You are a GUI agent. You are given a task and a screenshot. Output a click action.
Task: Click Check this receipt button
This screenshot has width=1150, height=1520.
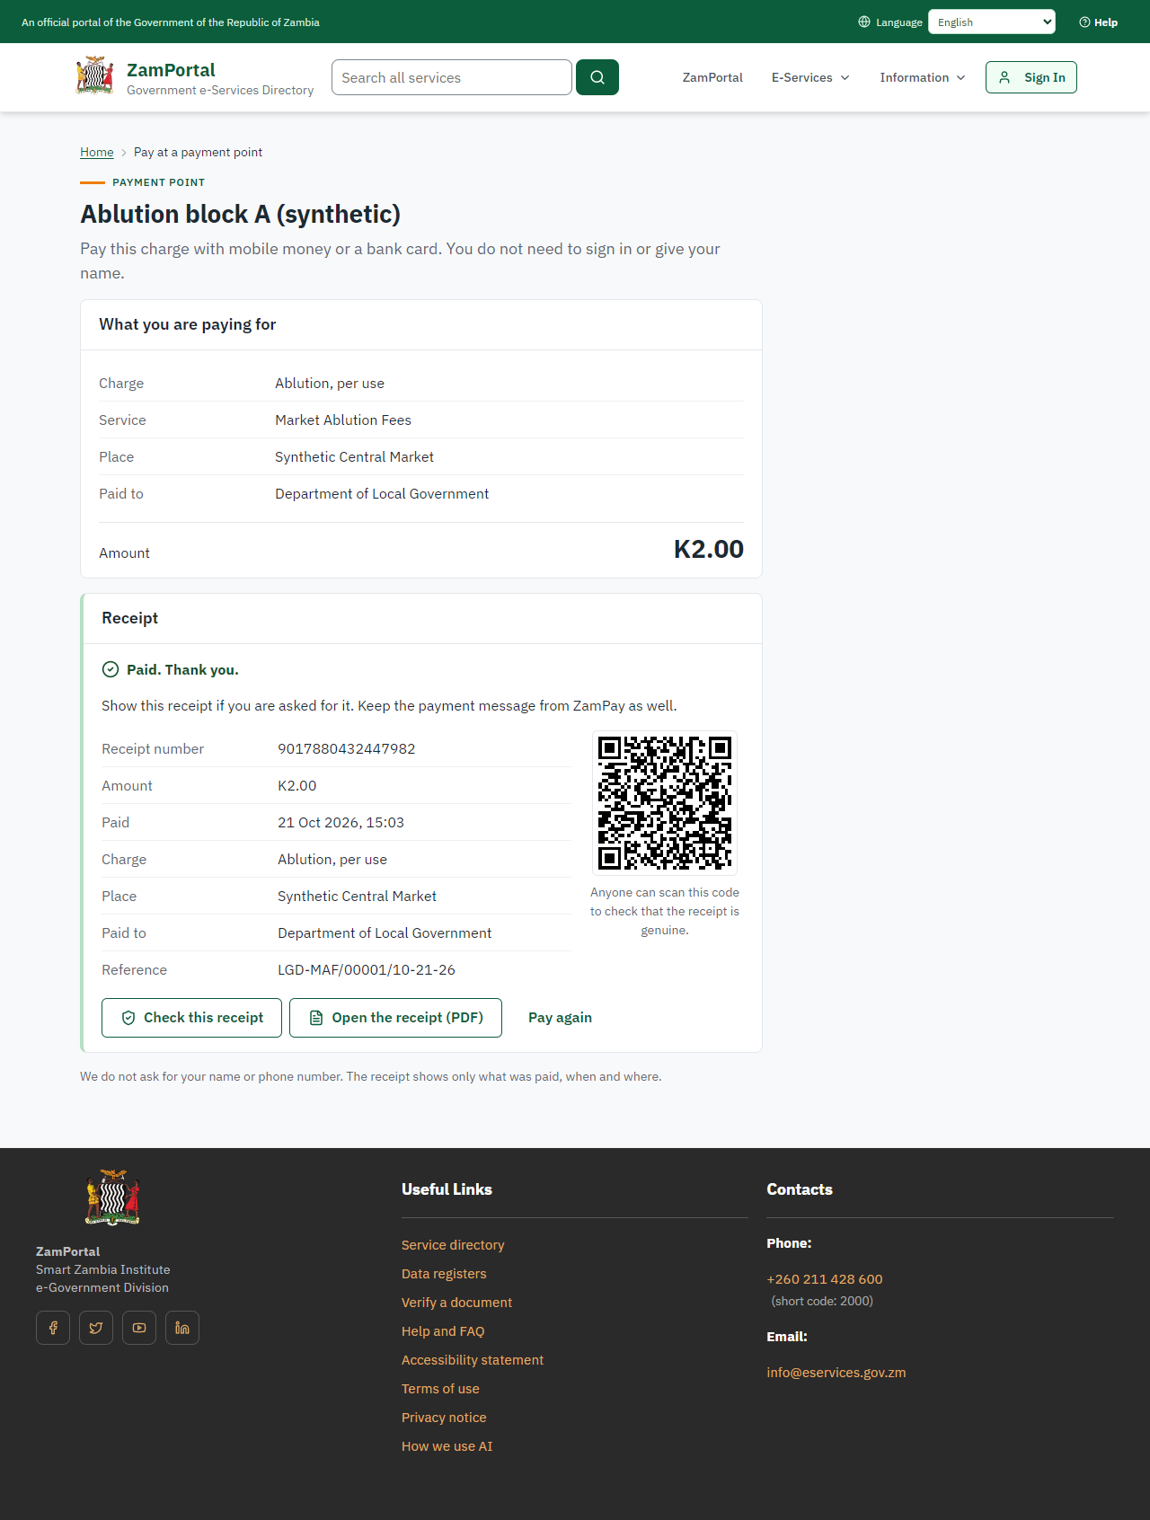[191, 1018]
